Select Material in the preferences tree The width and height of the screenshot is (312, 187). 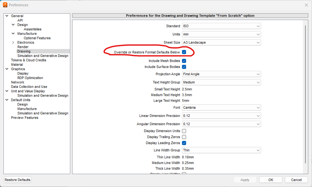tap(17, 64)
